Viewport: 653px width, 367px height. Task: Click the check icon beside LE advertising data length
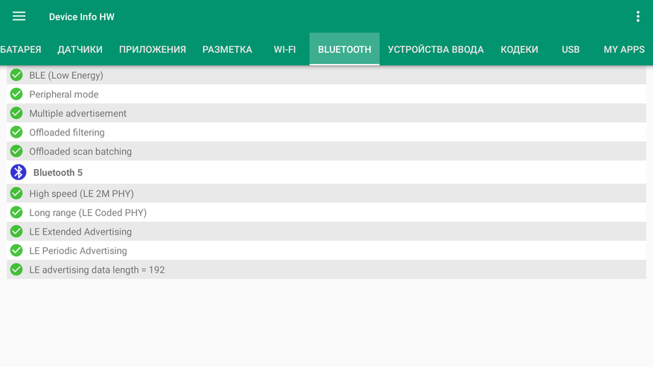pyautogui.click(x=16, y=269)
